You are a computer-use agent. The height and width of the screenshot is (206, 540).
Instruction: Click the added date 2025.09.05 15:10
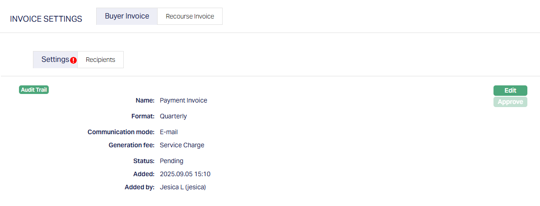pos(185,174)
